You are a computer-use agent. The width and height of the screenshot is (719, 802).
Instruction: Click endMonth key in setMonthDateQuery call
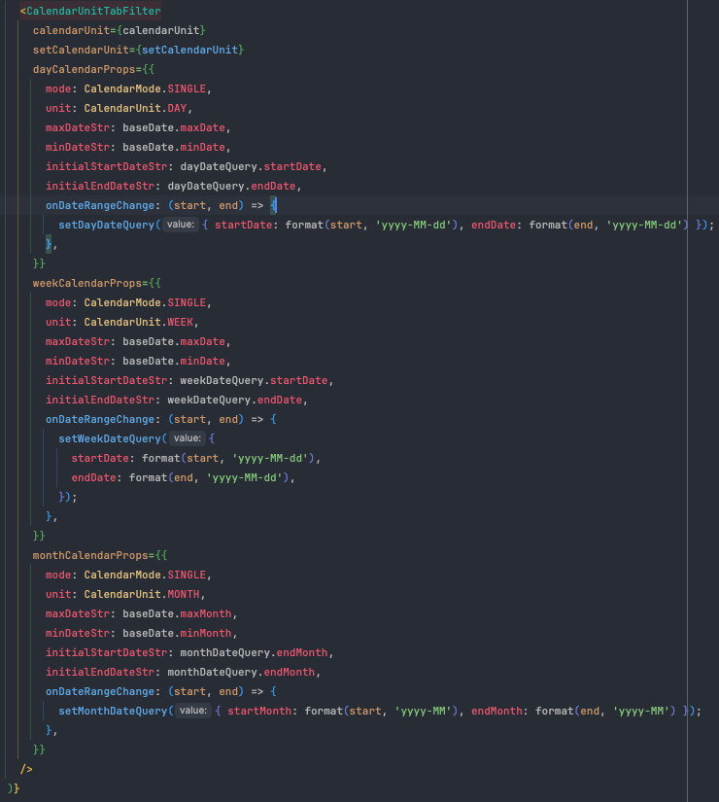point(496,711)
